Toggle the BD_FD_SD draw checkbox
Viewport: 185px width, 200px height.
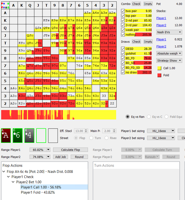123,68
